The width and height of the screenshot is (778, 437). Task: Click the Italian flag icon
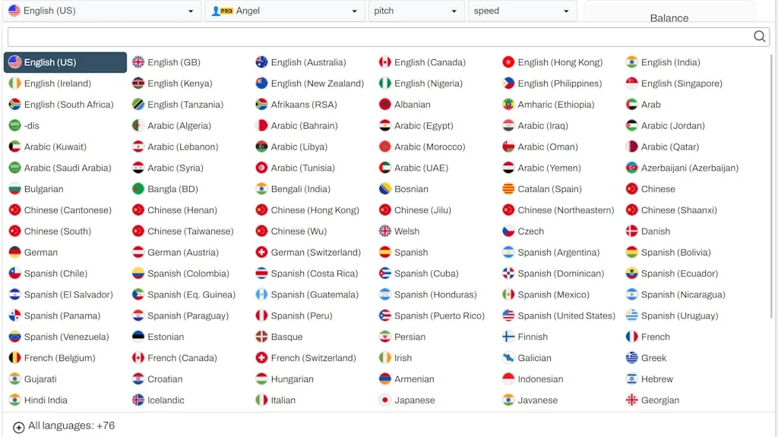pyautogui.click(x=260, y=400)
